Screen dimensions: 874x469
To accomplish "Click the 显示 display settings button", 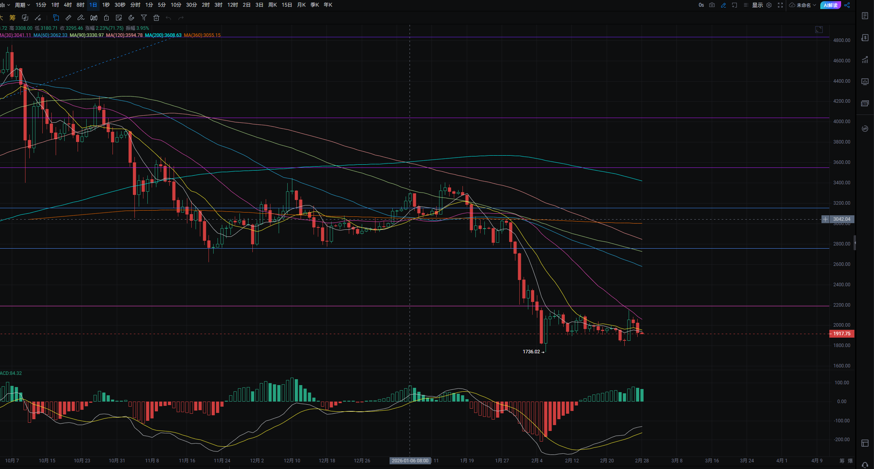I will pyautogui.click(x=757, y=5).
